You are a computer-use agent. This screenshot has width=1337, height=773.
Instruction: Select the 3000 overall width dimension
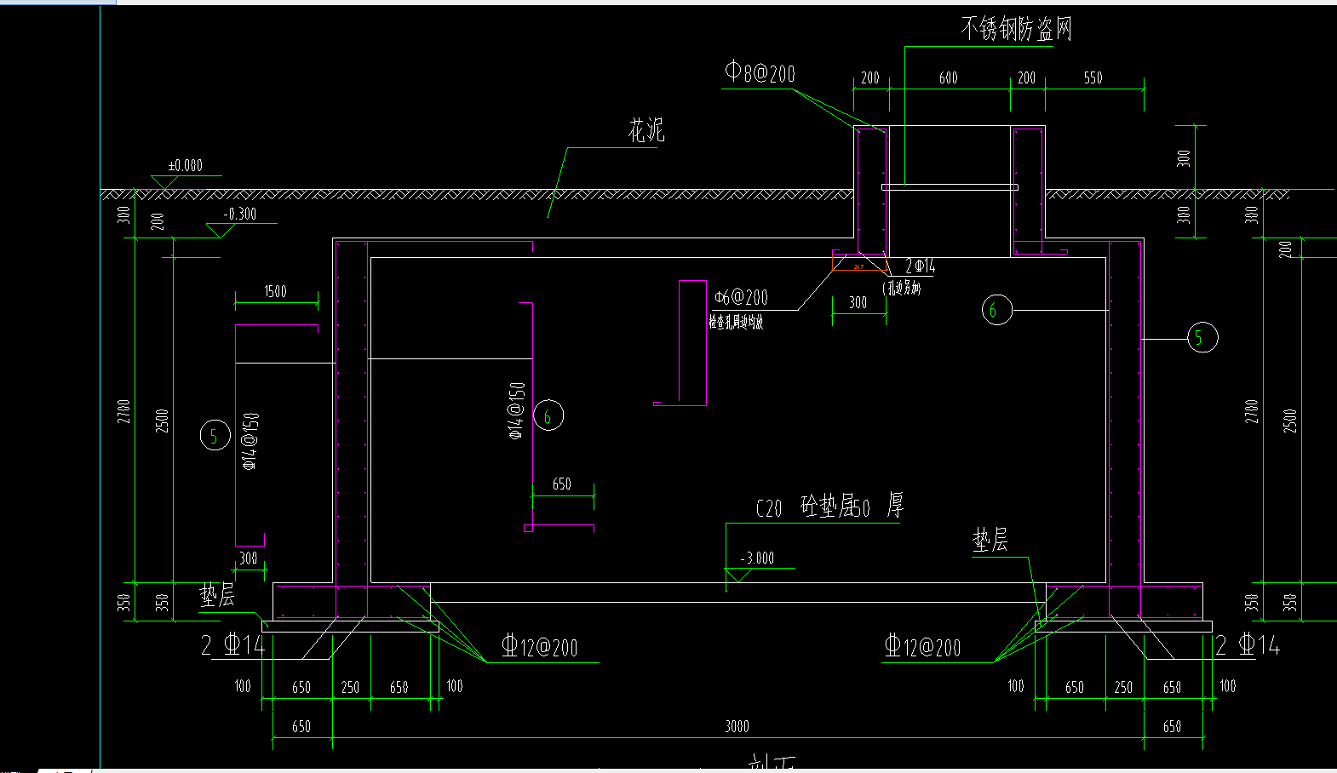pos(737,726)
